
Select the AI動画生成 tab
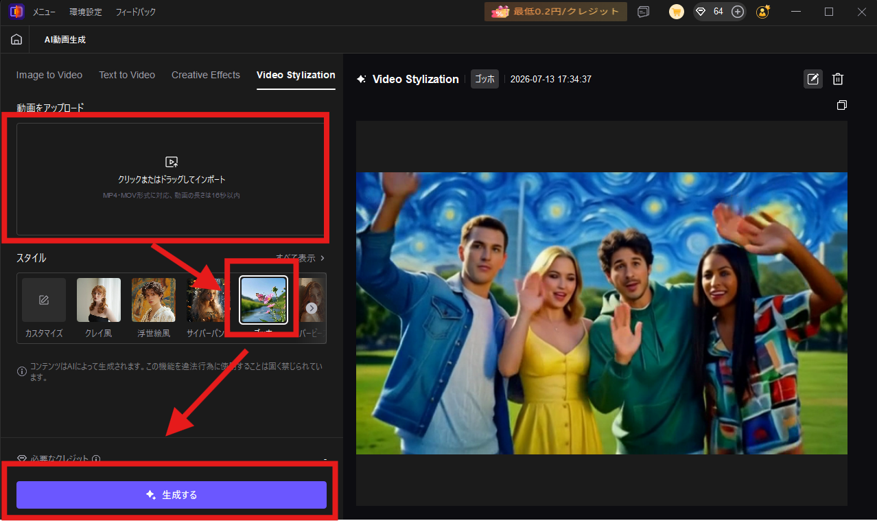click(x=65, y=40)
